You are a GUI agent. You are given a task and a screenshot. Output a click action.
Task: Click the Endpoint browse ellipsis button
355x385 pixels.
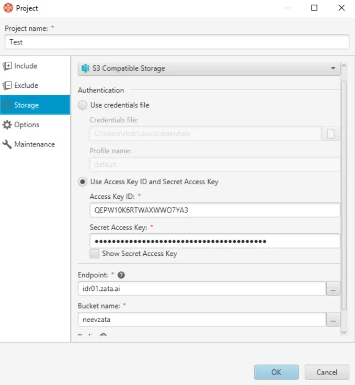333,289
